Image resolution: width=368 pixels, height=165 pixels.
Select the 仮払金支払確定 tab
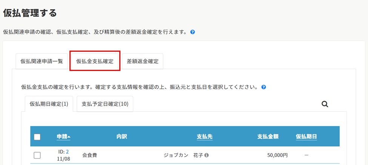pos(95,62)
